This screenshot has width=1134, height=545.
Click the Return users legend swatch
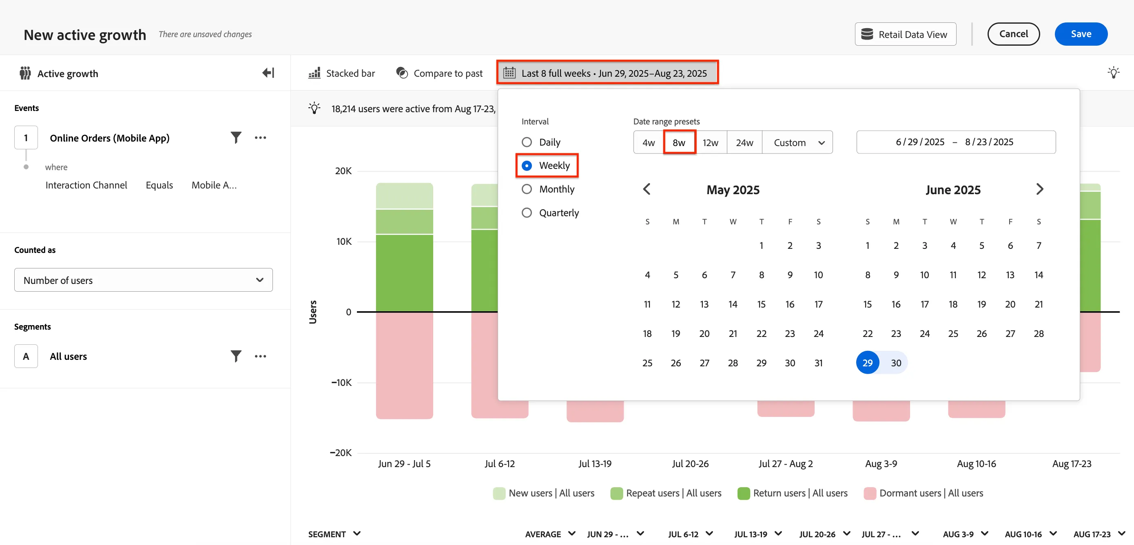pos(743,493)
